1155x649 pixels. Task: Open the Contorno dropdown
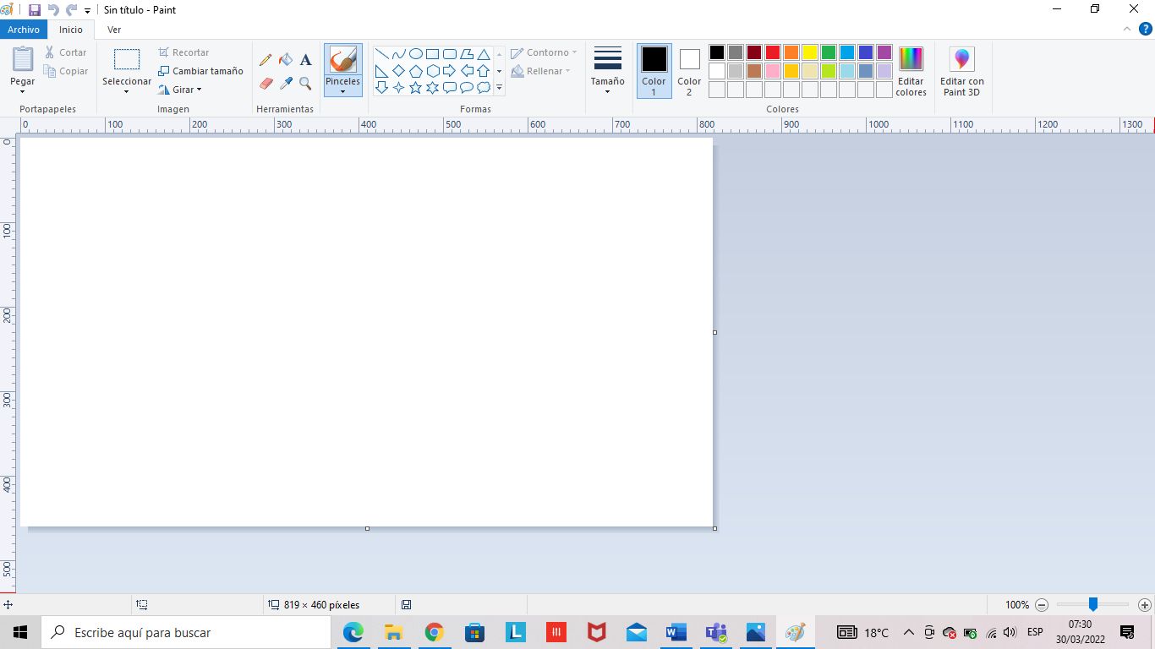pyautogui.click(x=544, y=52)
